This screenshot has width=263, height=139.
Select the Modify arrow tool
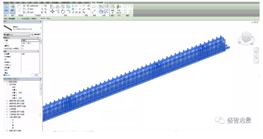[6, 8]
